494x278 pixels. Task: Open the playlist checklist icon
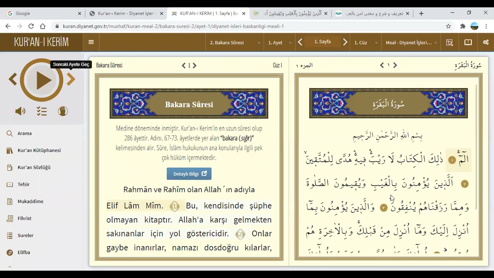click(42, 111)
